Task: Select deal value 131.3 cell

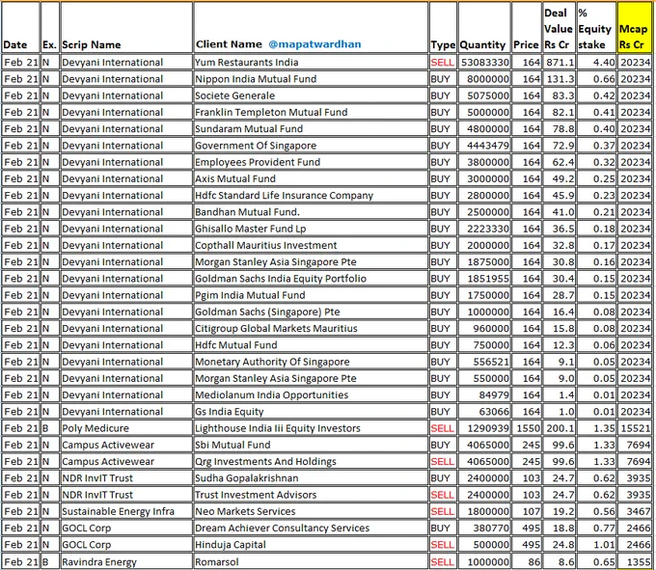Action: 559,79
